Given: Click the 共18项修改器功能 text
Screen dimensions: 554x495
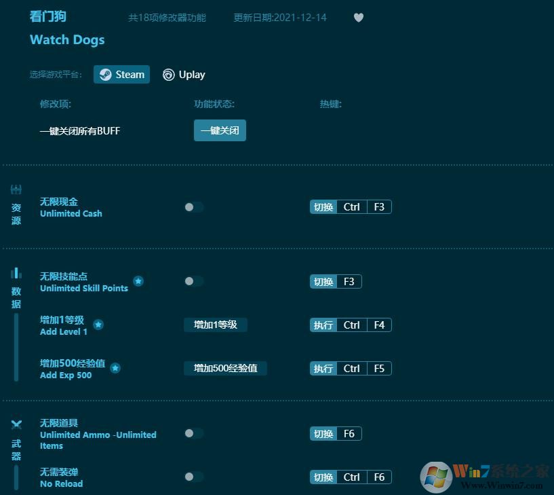Looking at the screenshot, I should click(x=167, y=18).
